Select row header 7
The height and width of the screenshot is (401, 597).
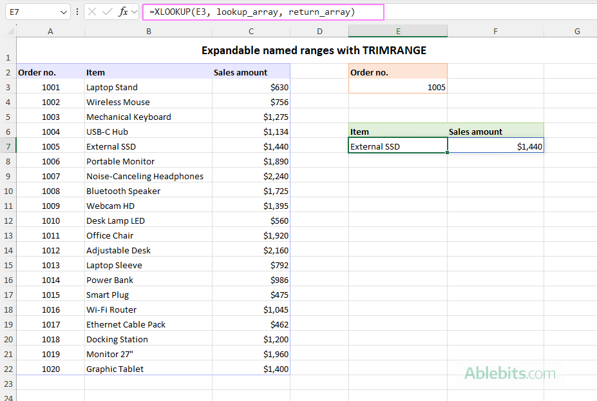point(7,146)
